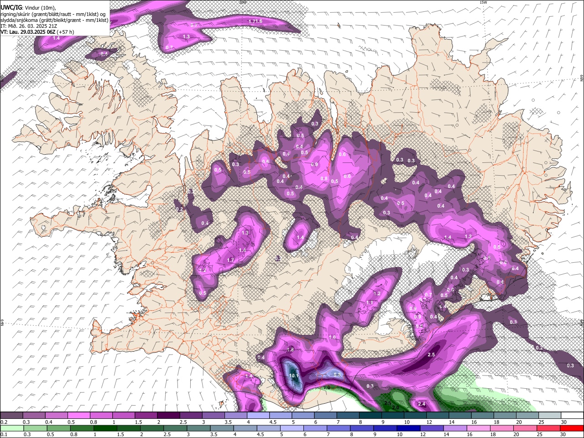Image resolution: width=584 pixels, height=438 pixels.
Task: Click the bright pink 0.5 swatch in snow legend
Action: [78, 416]
